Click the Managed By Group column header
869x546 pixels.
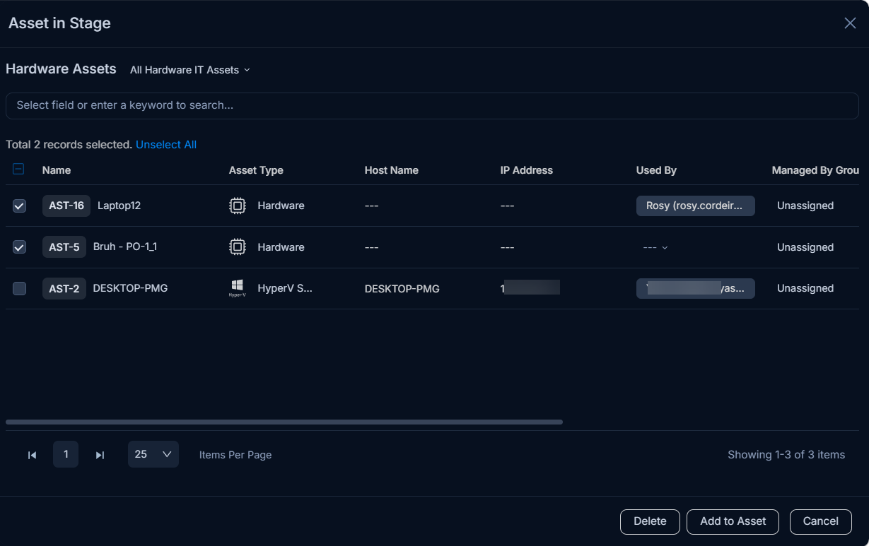click(815, 170)
